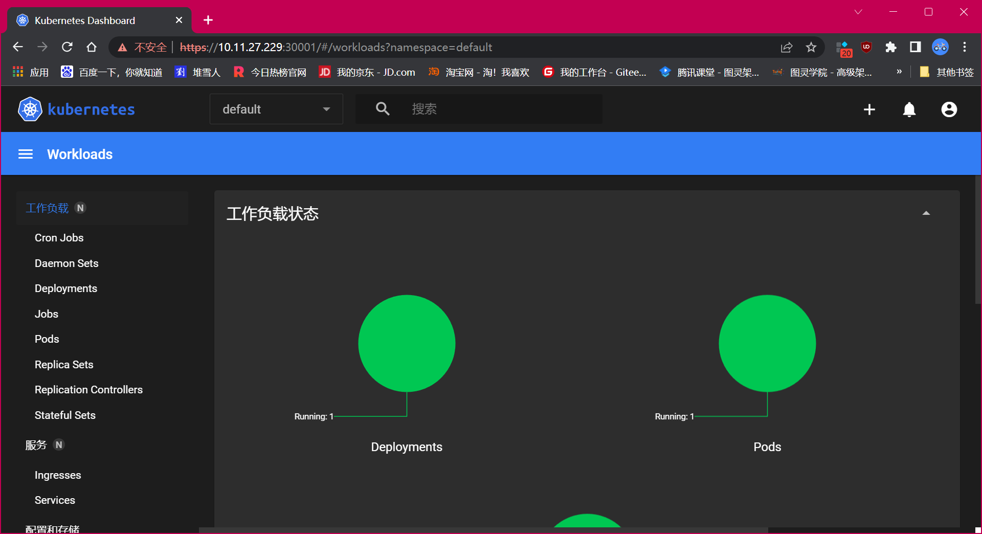The width and height of the screenshot is (982, 534).
Task: Click the Deployments green status chart
Action: click(407, 343)
